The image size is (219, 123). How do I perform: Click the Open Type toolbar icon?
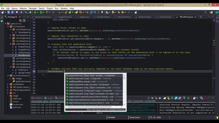click(77, 12)
